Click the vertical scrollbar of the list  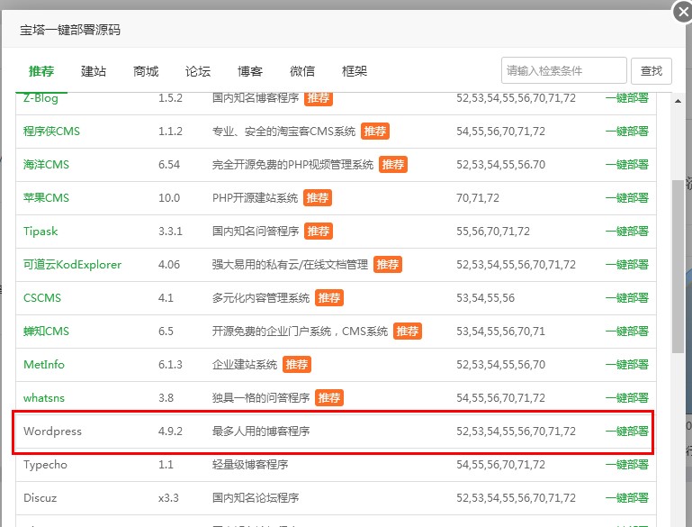pyautogui.click(x=678, y=270)
